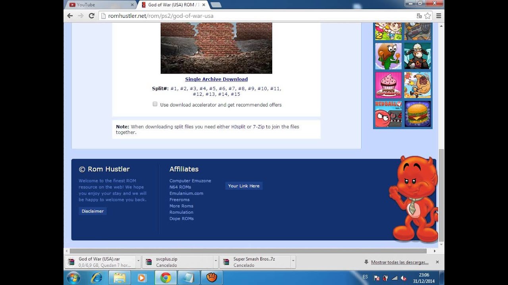Open the HJsplit link
This screenshot has width=508, height=285.
[238, 127]
